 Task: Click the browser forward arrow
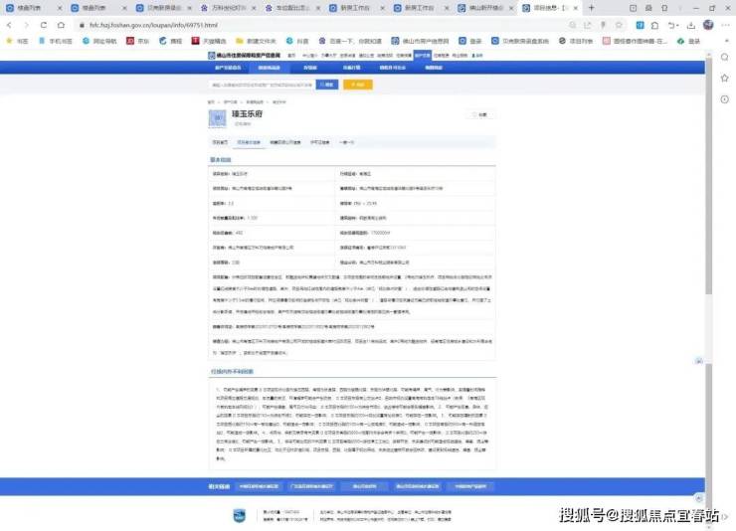tap(26, 25)
